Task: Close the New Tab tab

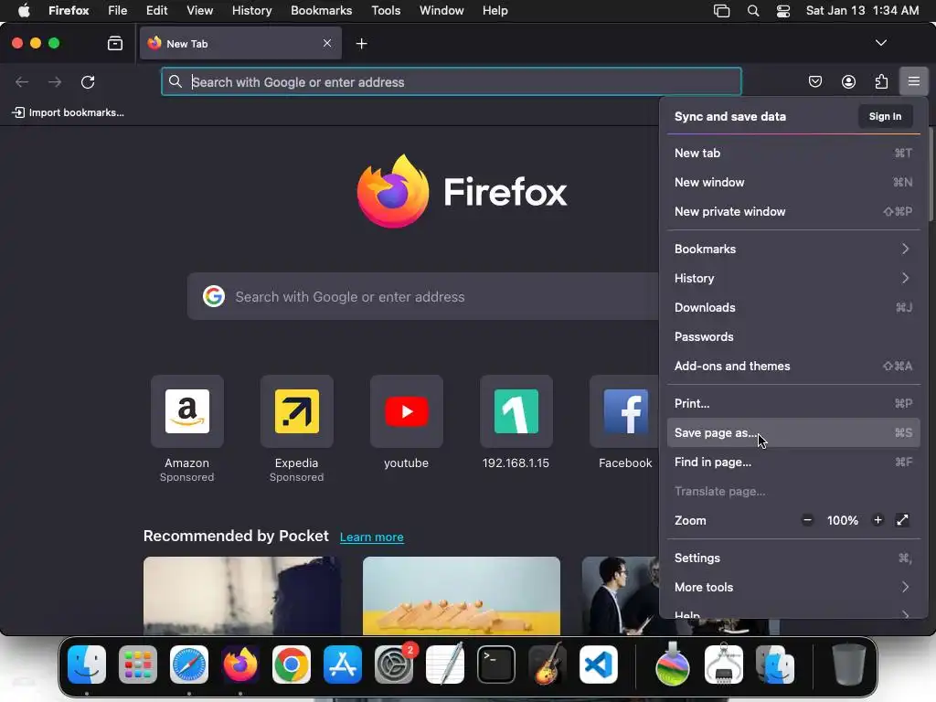Action: [x=327, y=43]
